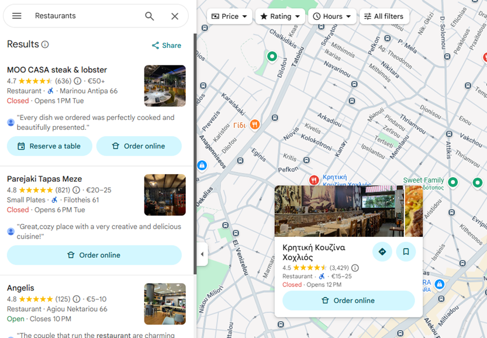Open the hamburger main menu
This screenshot has height=338, width=487.
point(17,16)
